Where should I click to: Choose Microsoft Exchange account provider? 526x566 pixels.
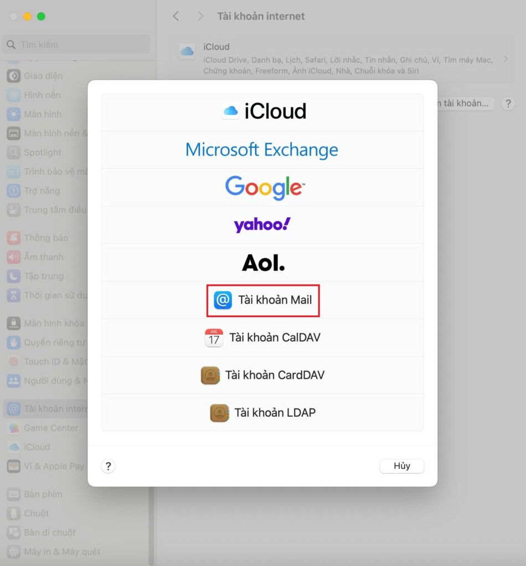pyautogui.click(x=262, y=150)
